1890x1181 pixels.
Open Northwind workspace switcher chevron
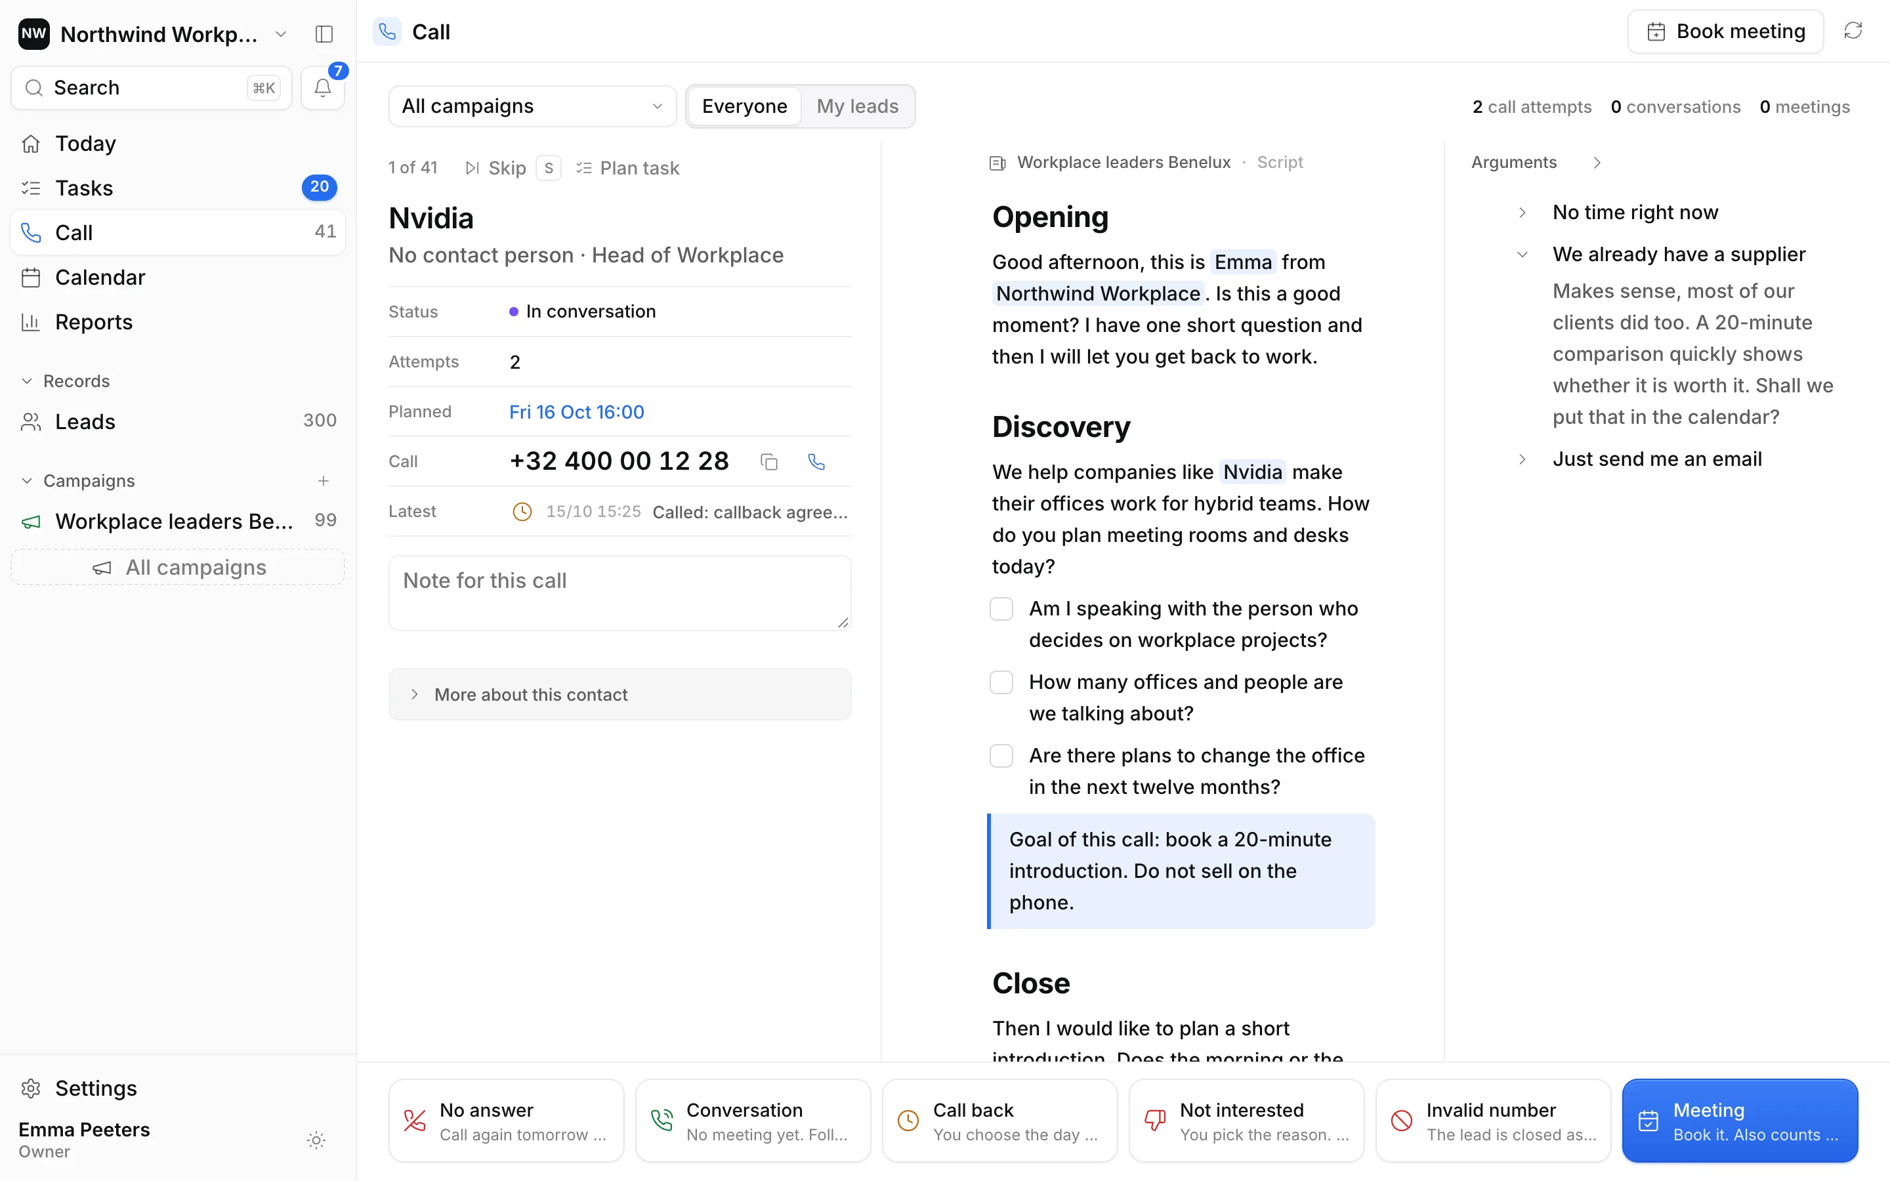point(281,33)
